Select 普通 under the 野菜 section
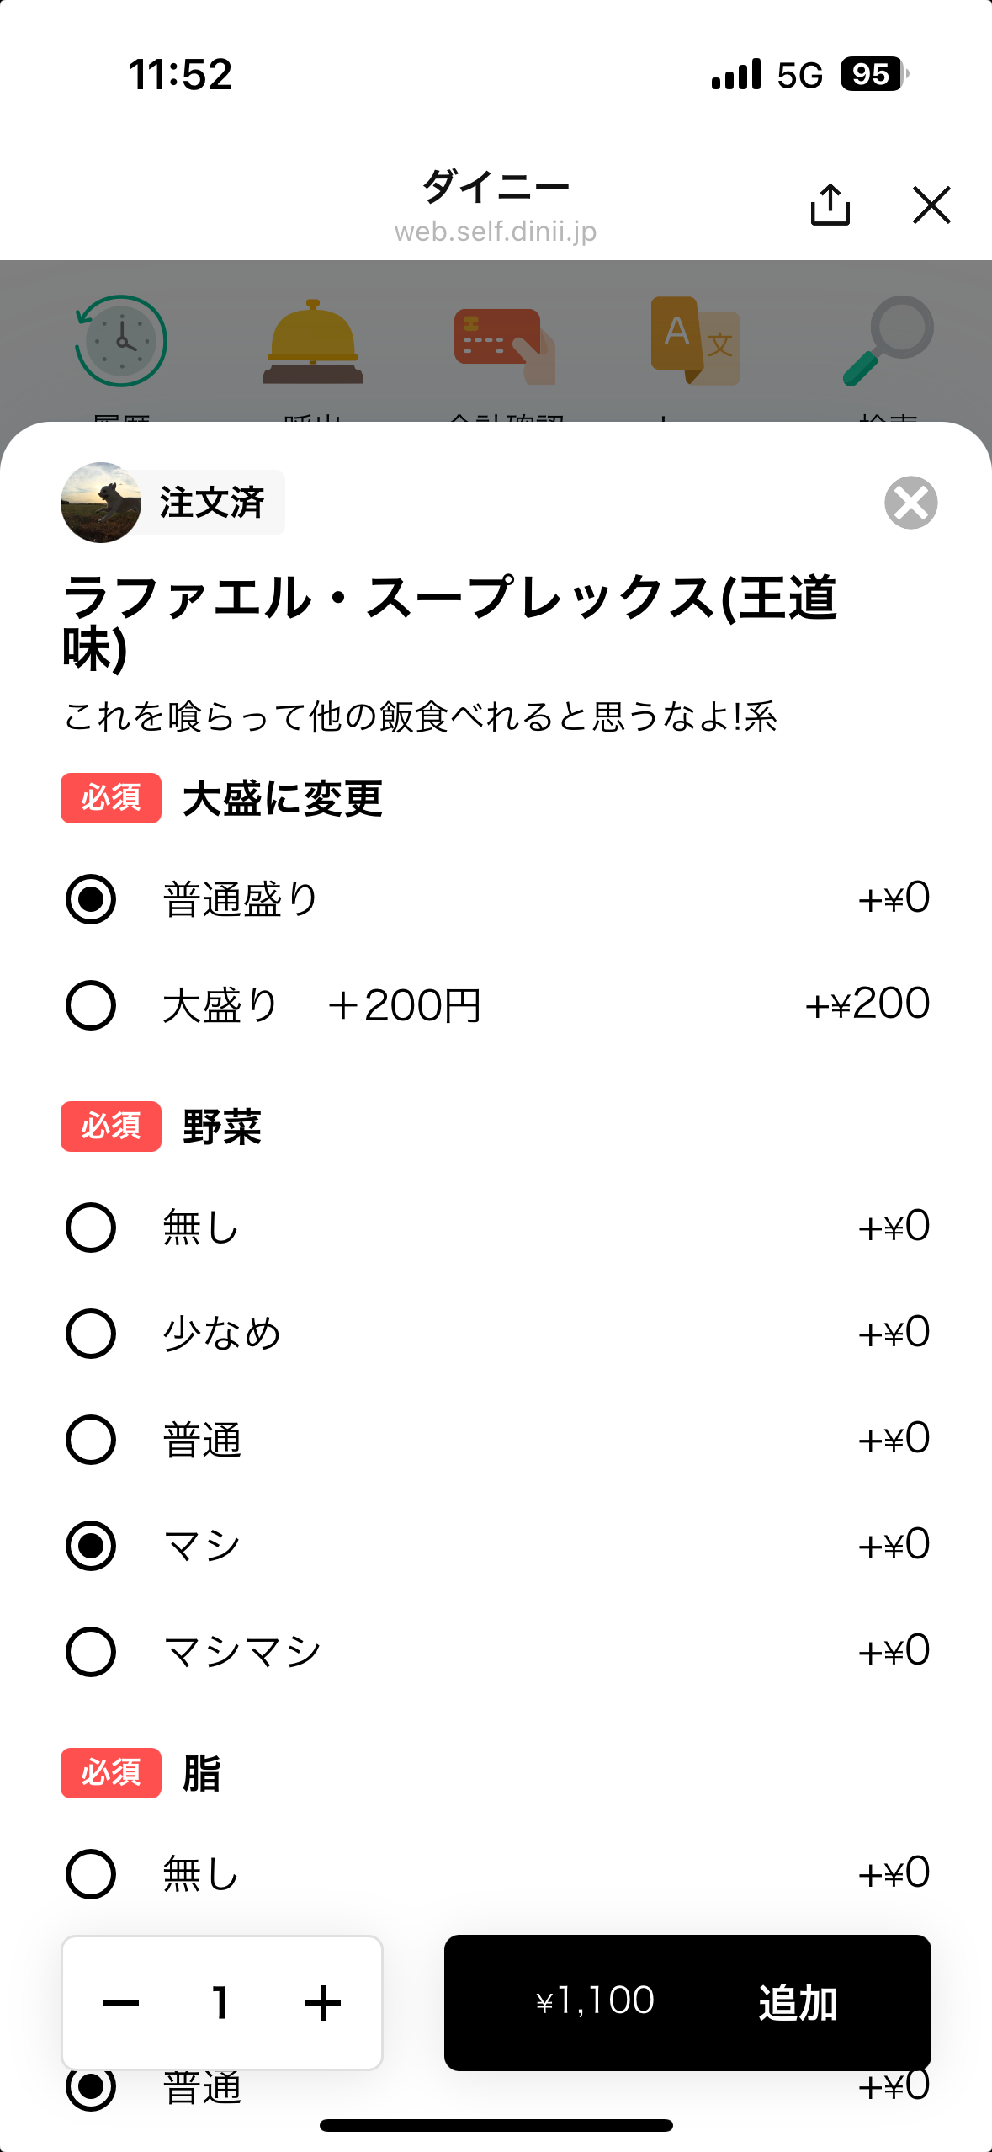992x2152 pixels. click(x=91, y=1440)
